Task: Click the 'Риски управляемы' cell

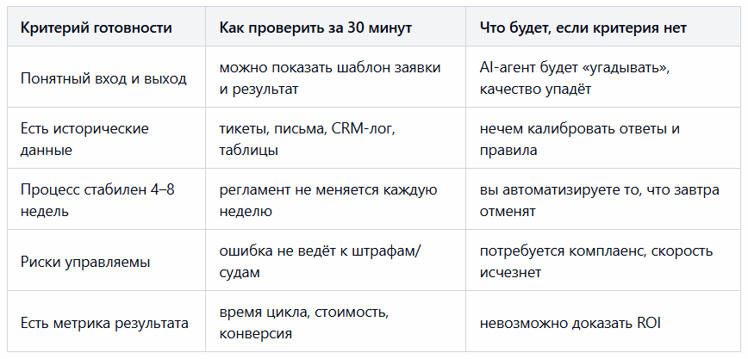Action: pos(85,262)
